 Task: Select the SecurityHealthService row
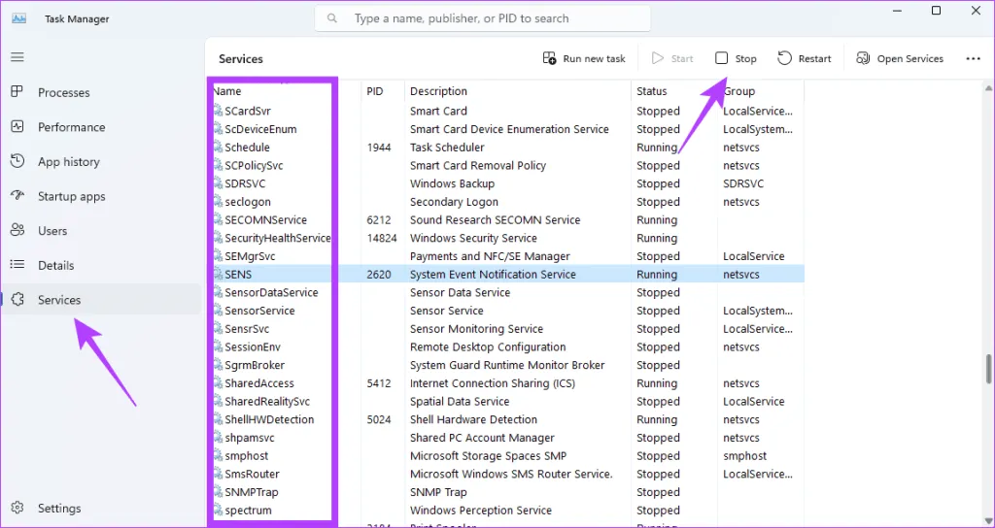(x=277, y=238)
